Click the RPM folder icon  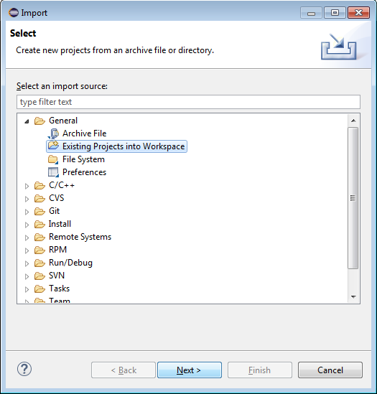point(39,250)
